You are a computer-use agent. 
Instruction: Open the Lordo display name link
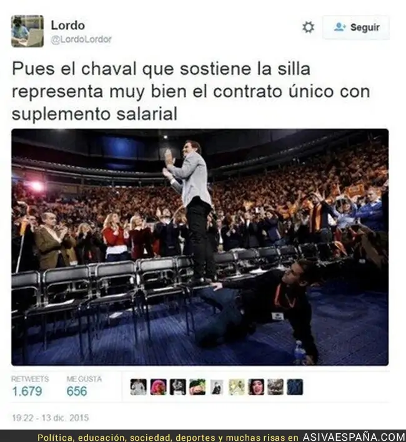click(x=67, y=26)
